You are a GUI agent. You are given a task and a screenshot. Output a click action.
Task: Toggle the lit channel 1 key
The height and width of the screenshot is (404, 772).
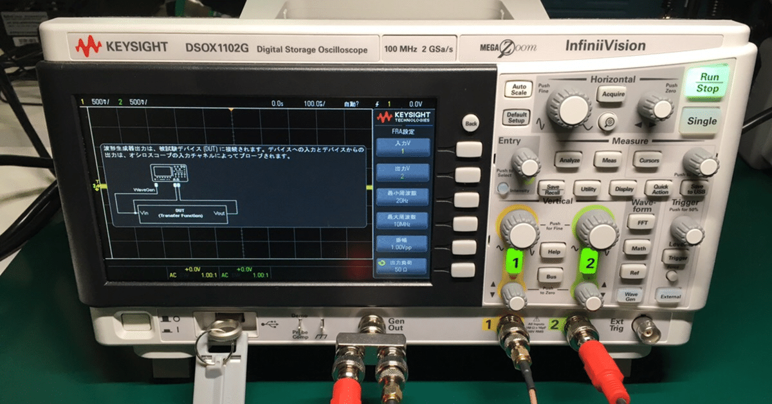coord(515,262)
